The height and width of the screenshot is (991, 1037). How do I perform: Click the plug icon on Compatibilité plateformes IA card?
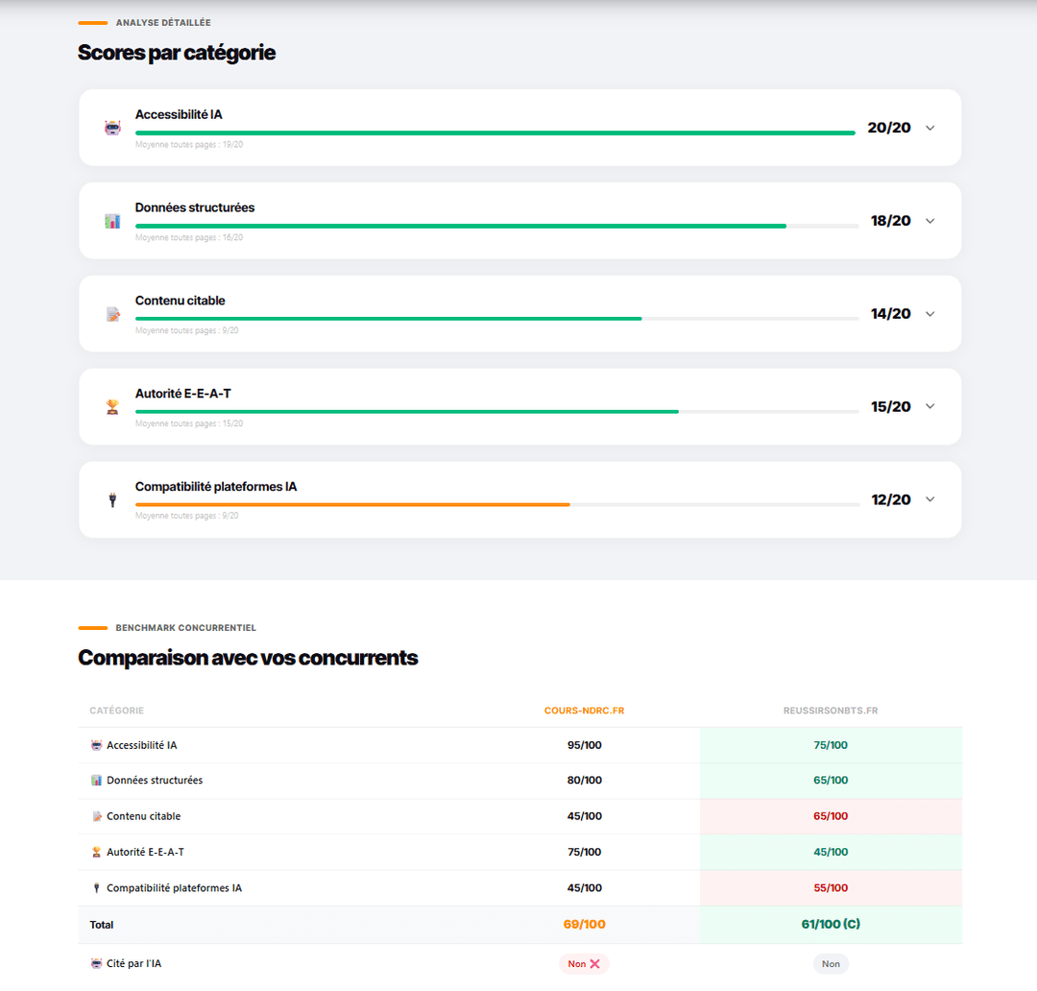112,499
